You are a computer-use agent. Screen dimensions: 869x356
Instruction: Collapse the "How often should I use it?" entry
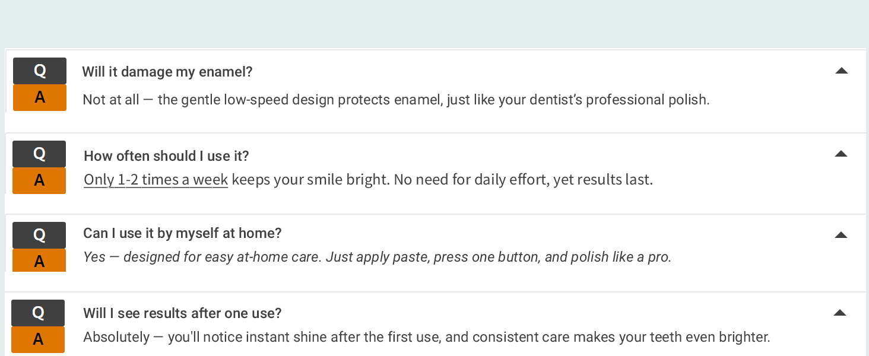[x=841, y=154]
